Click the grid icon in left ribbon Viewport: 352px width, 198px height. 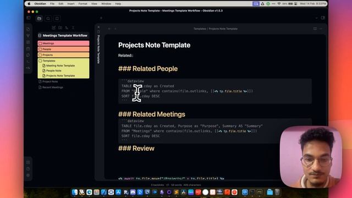(28, 42)
